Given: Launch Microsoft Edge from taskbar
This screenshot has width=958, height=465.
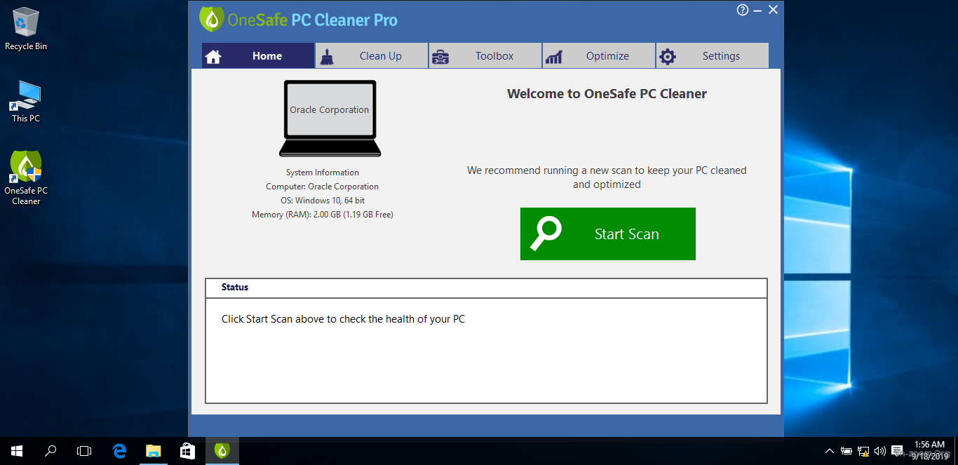Looking at the screenshot, I should click(x=119, y=451).
